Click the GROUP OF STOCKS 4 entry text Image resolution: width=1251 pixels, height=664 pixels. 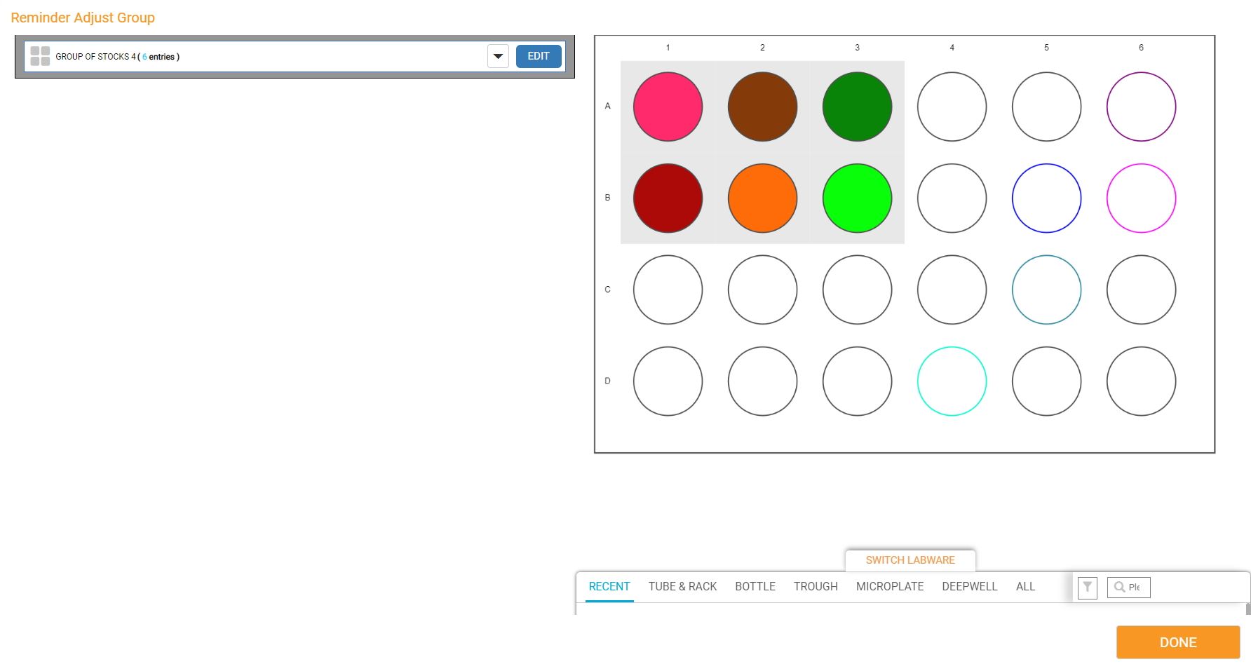(118, 57)
